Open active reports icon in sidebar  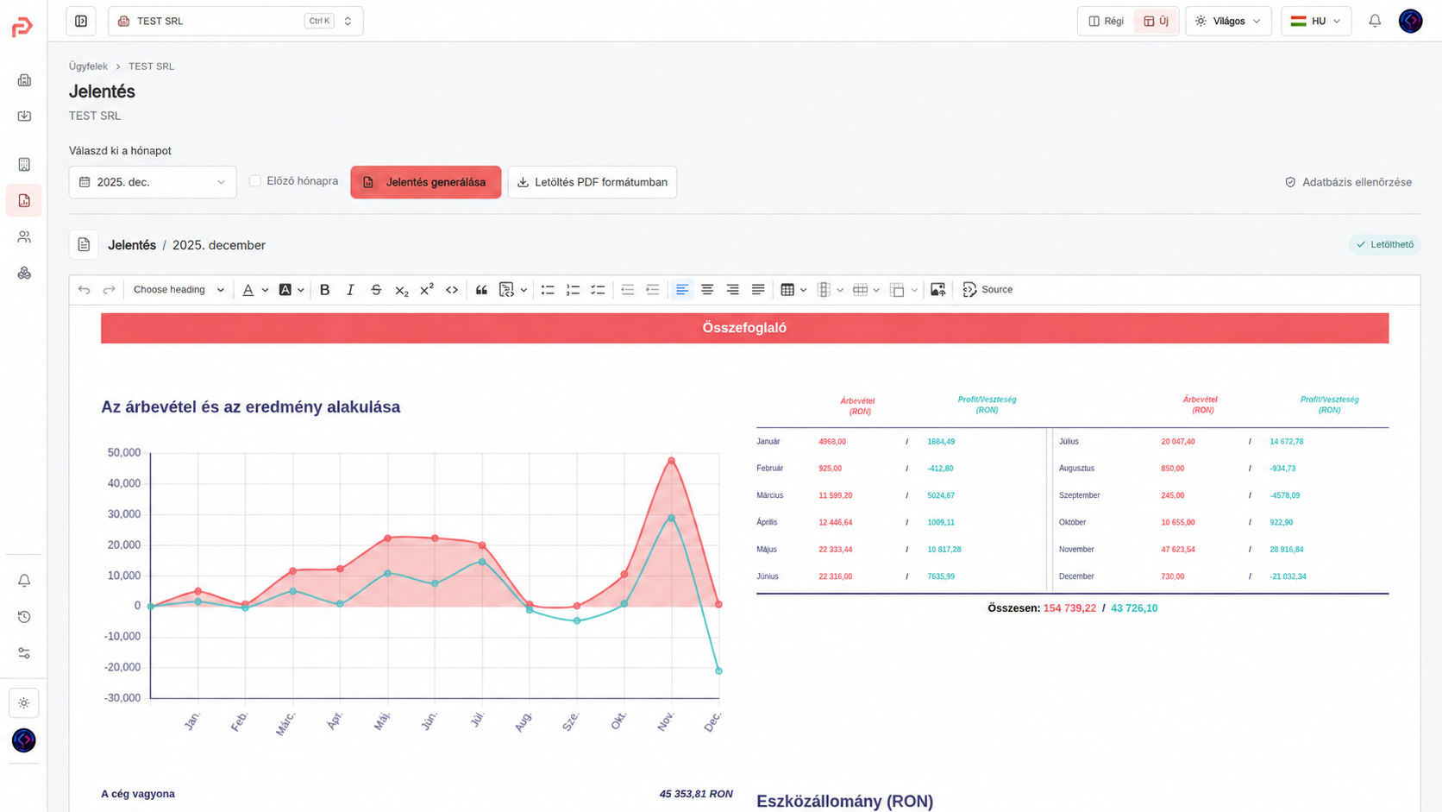24,200
